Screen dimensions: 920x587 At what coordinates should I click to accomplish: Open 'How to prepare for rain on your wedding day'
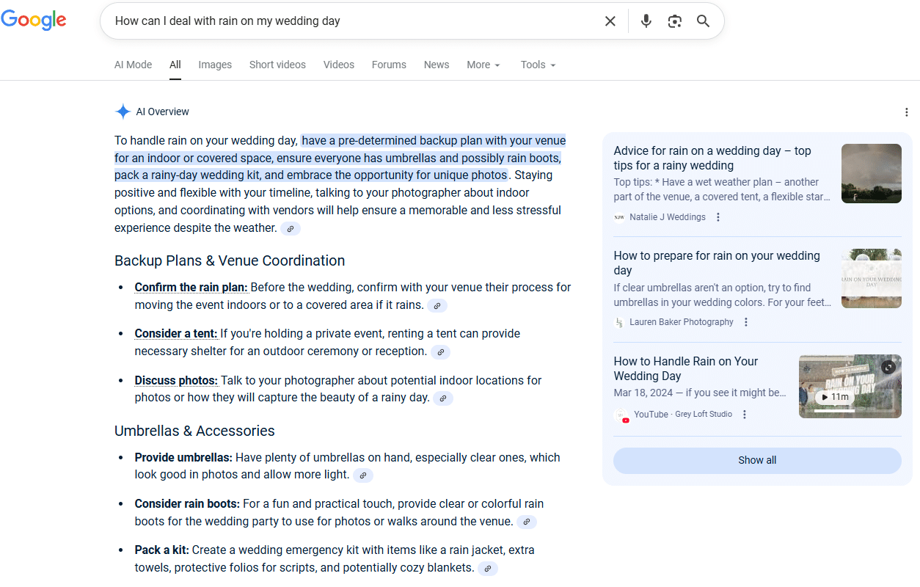tap(717, 263)
